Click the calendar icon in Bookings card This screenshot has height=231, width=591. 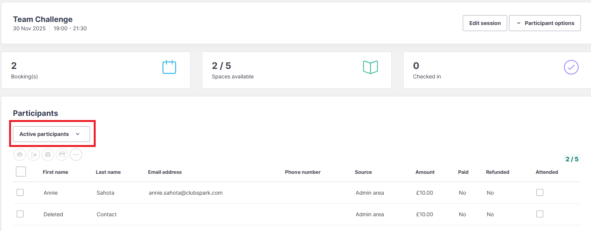169,67
